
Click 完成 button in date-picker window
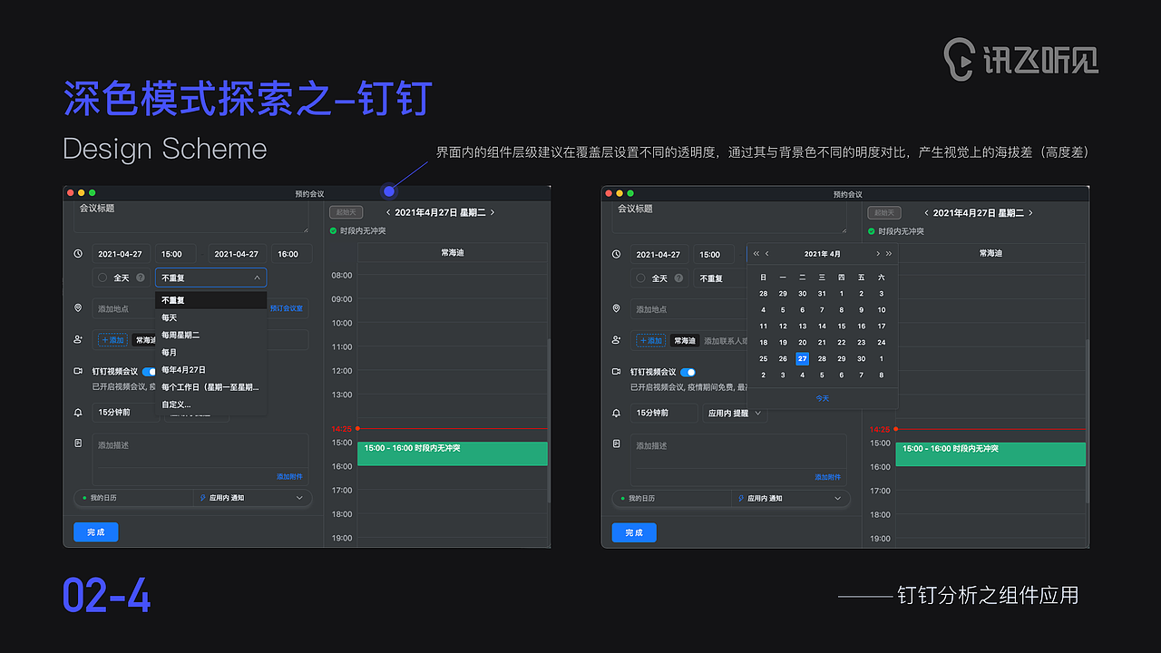tap(634, 532)
